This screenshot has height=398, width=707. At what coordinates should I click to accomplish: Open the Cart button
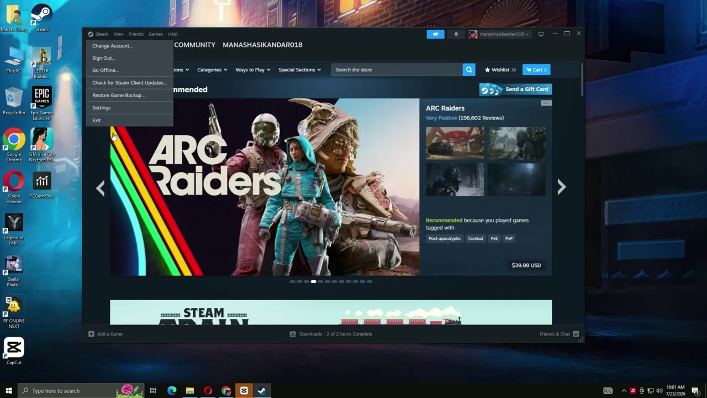coord(536,70)
